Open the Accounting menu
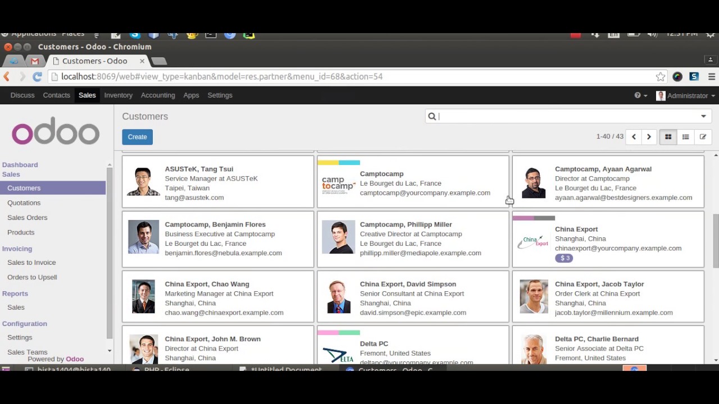The image size is (719, 404). pyautogui.click(x=158, y=95)
